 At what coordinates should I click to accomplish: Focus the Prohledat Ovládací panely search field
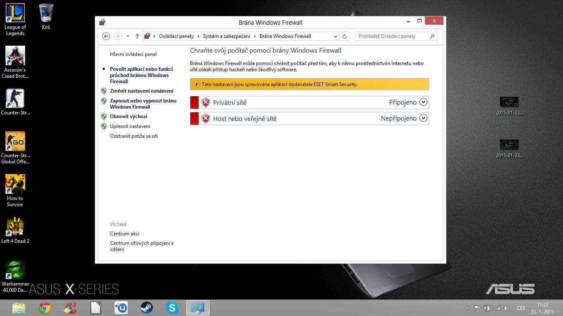point(396,36)
